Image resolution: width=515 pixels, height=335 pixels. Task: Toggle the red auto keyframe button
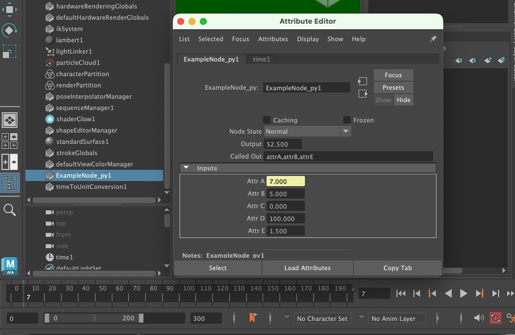tap(495, 318)
